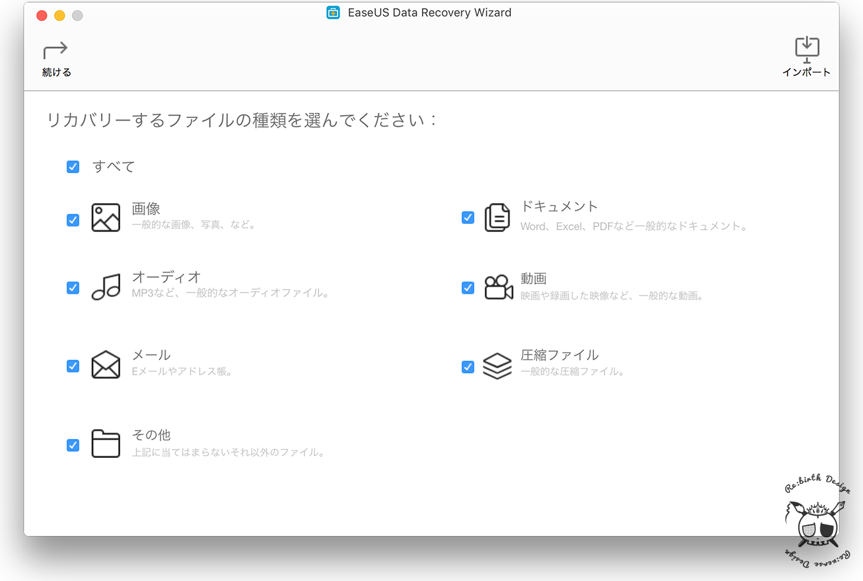Click the その他 folder icon
This screenshot has width=863, height=581.
point(105,443)
